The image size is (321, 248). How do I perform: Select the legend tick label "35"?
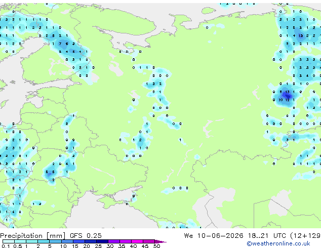[122, 246]
